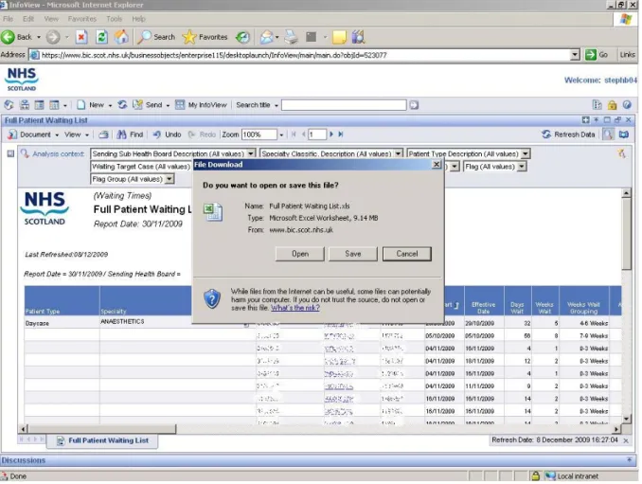Open My InfoView
The width and height of the screenshot is (642, 484).
pos(201,105)
